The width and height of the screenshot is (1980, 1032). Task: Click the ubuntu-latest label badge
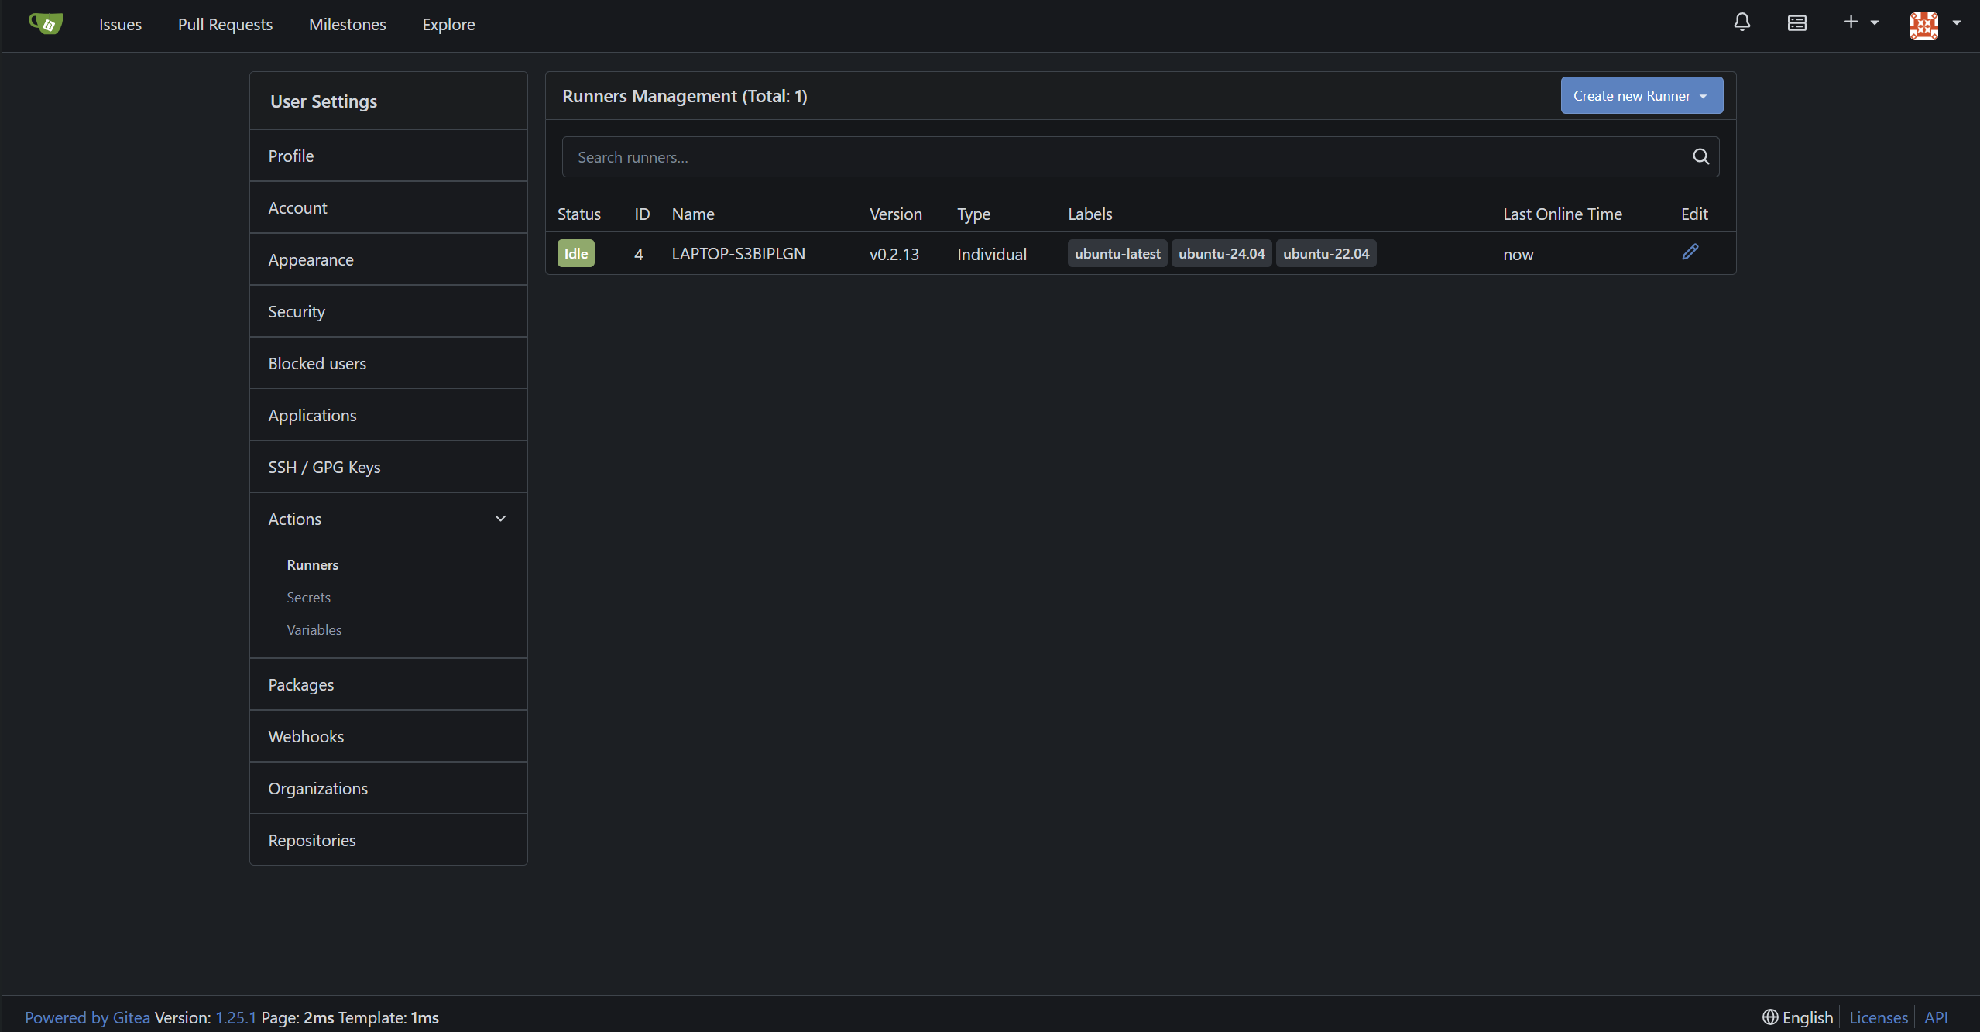pyautogui.click(x=1117, y=254)
